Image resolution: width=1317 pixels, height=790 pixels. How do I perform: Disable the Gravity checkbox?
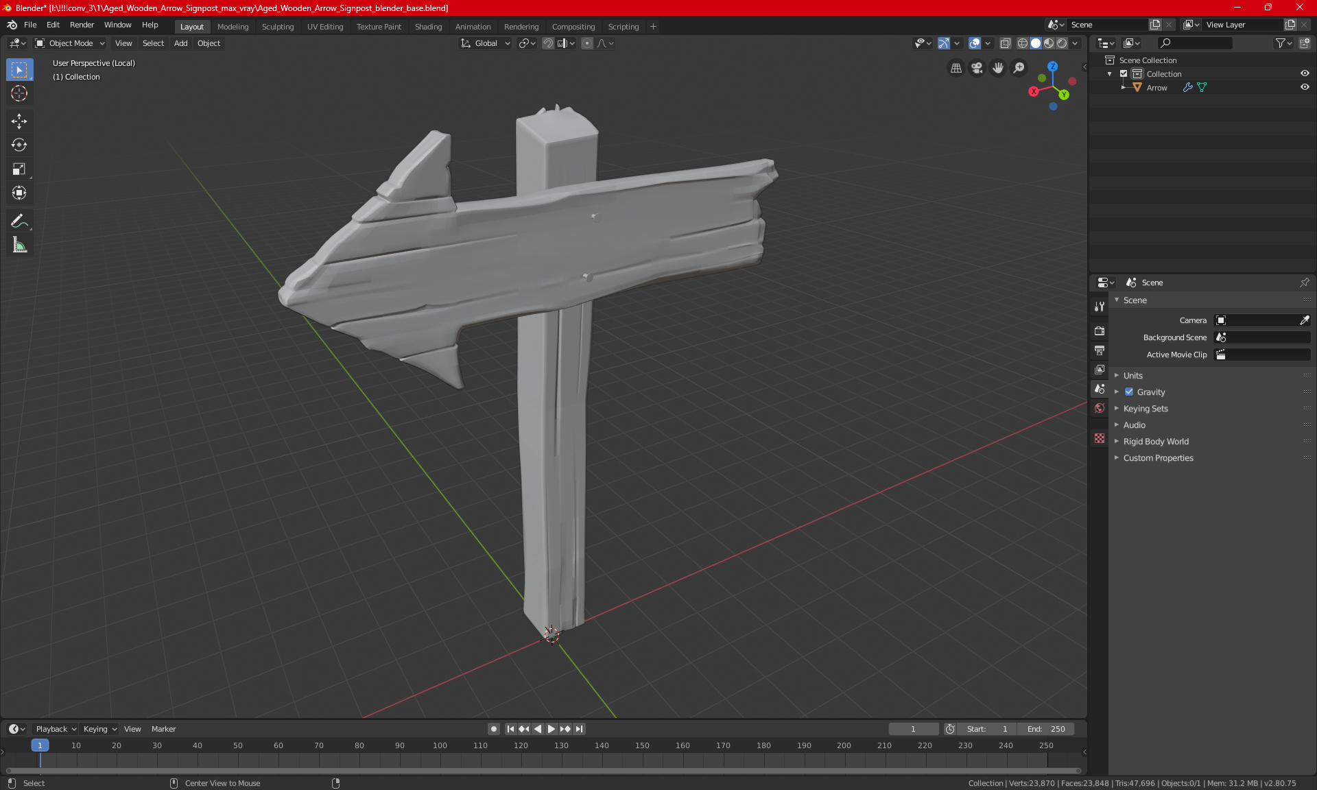click(1129, 392)
